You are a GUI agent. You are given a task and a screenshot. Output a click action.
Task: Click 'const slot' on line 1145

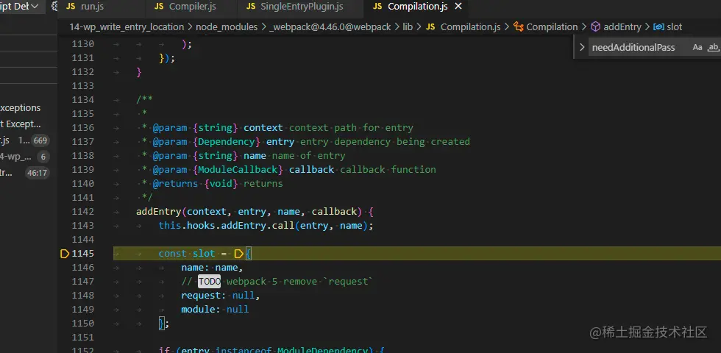click(187, 253)
